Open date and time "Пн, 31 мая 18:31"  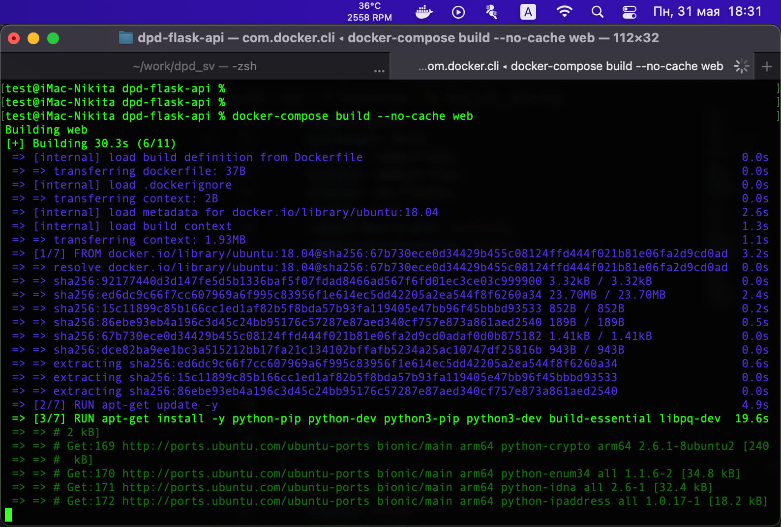coord(707,12)
